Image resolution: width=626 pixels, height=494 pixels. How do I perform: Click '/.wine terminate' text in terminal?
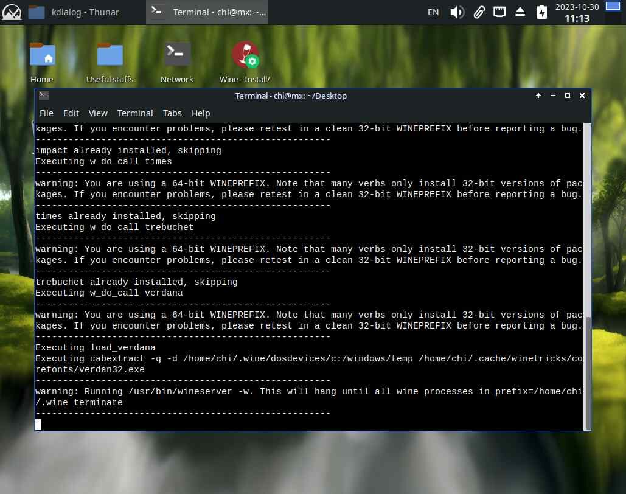pyautogui.click(x=79, y=402)
